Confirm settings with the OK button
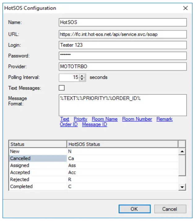 134,209
